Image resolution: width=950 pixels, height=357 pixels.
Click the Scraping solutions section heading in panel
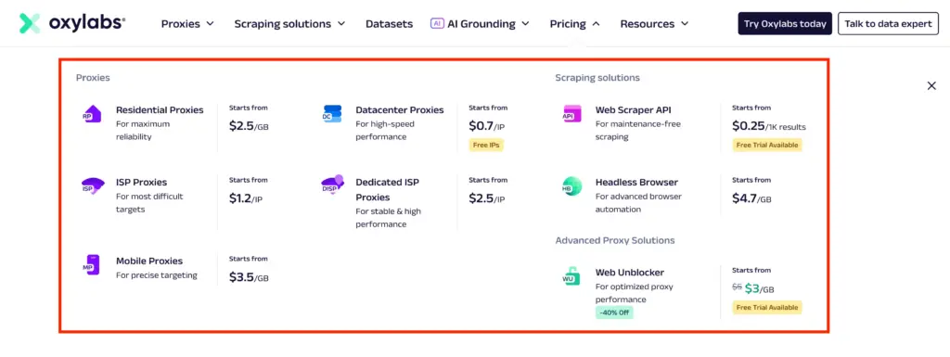click(x=597, y=78)
